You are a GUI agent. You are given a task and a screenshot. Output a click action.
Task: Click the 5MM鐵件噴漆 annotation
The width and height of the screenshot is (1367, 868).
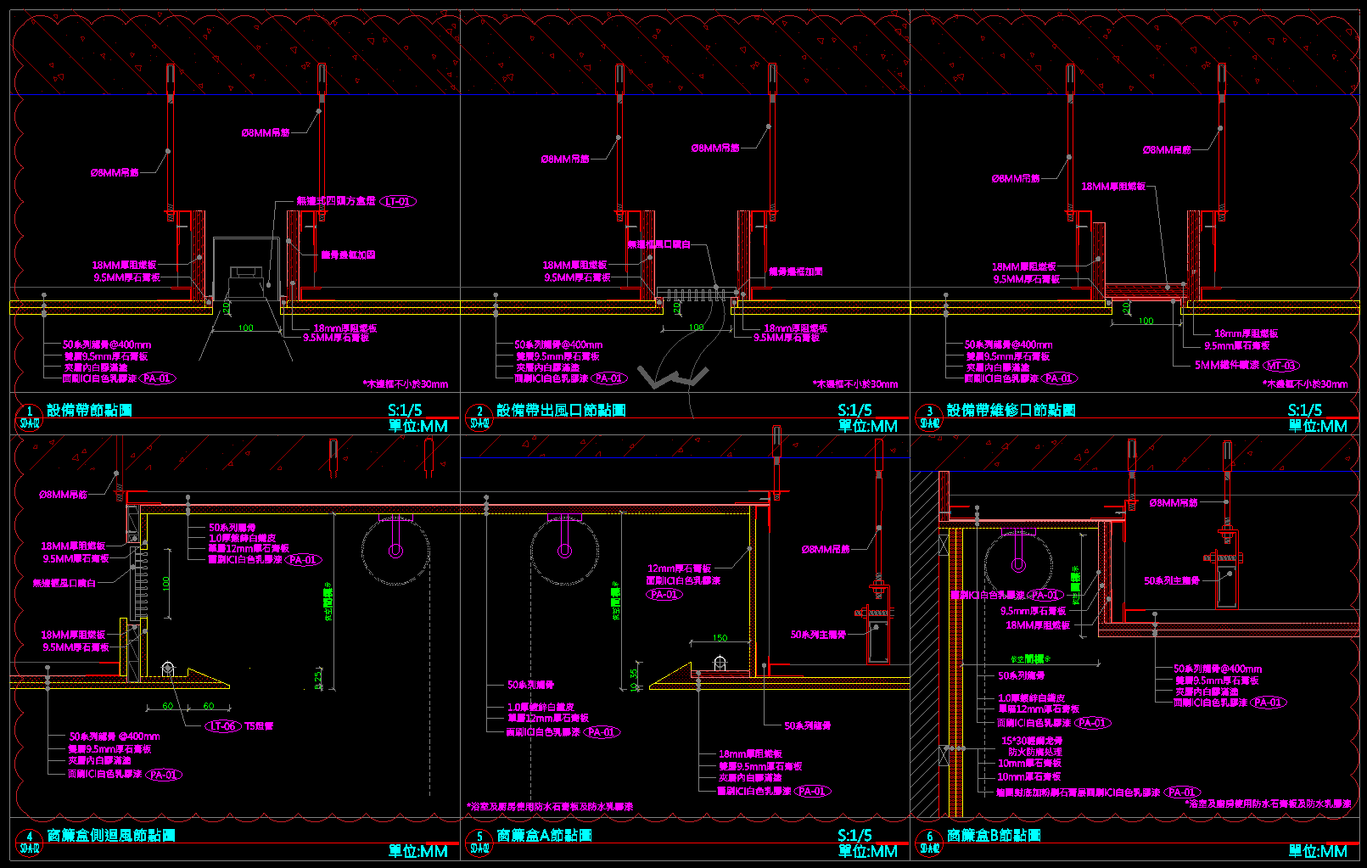(x=1227, y=366)
